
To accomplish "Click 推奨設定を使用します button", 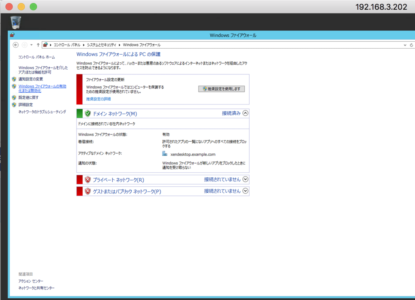I will pos(222,89).
